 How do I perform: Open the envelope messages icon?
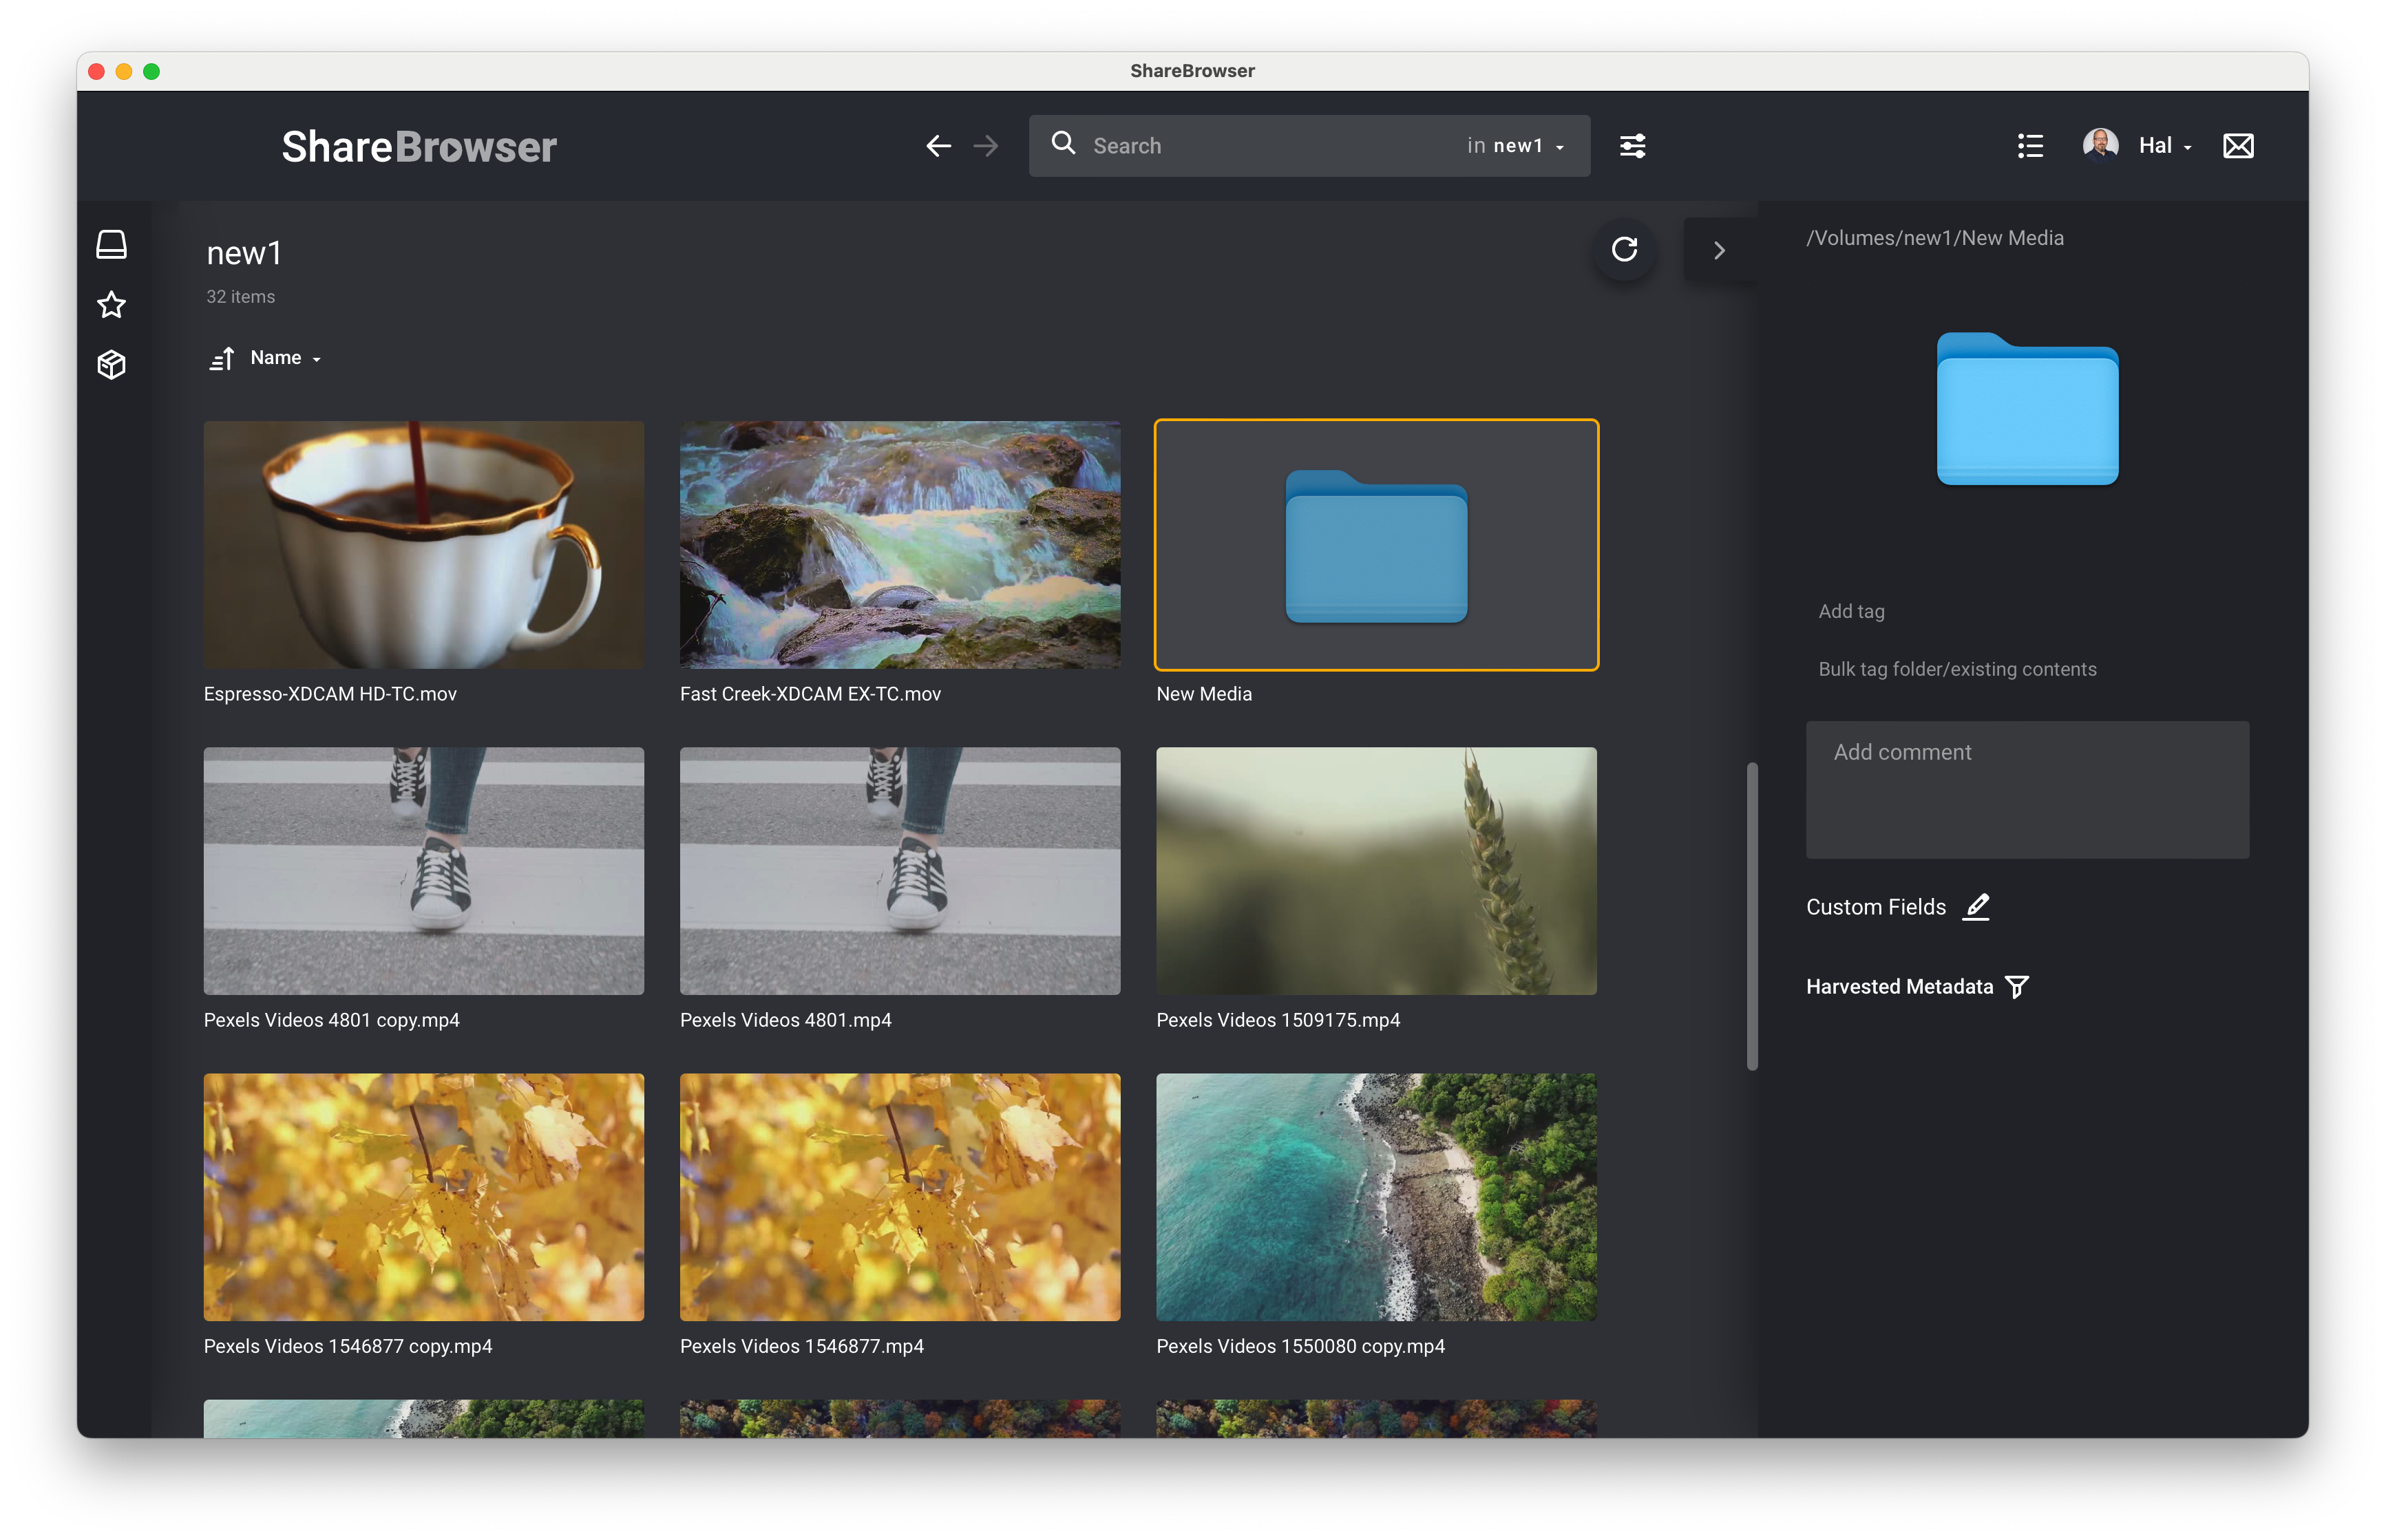pos(2238,146)
